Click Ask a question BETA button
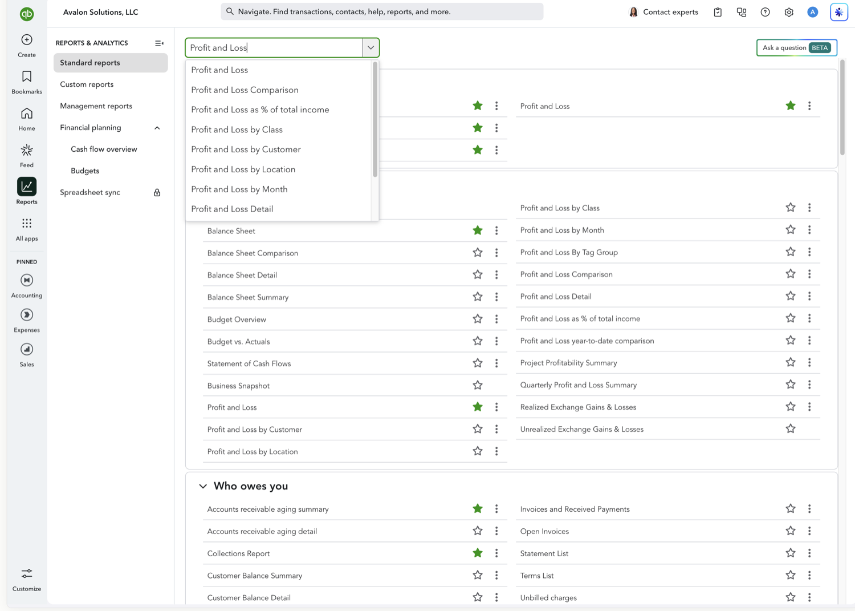 tap(797, 48)
